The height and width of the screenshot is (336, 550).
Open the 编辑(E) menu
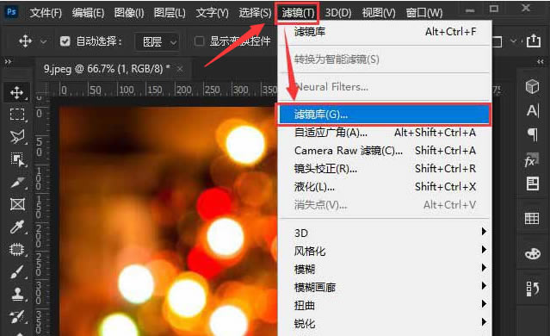(88, 13)
